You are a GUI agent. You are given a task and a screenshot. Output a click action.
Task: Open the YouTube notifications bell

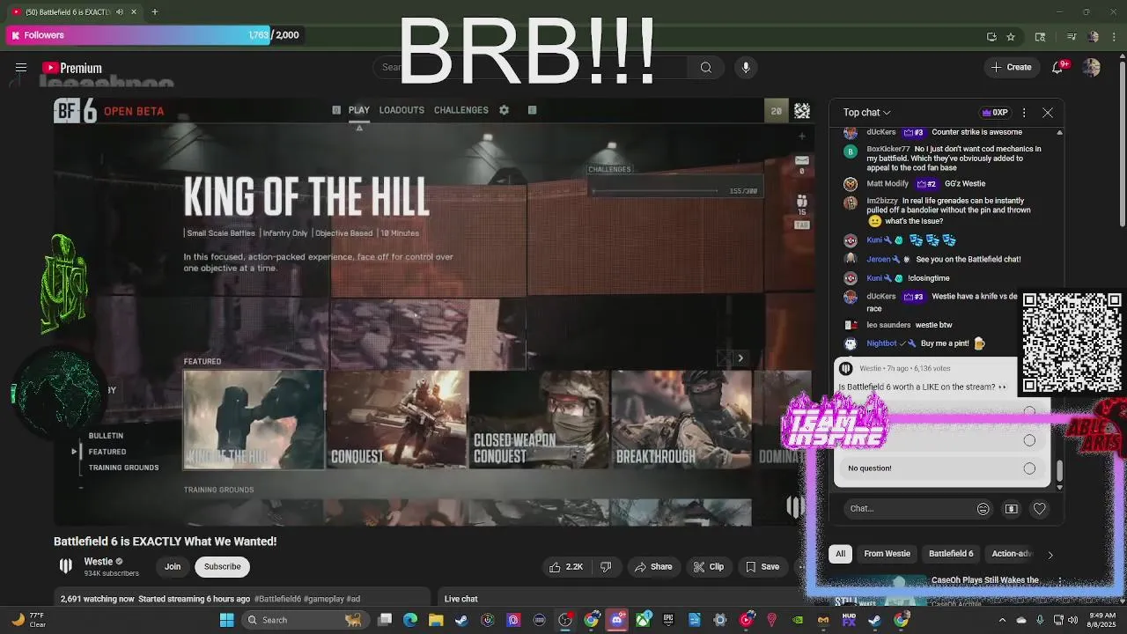(x=1059, y=68)
